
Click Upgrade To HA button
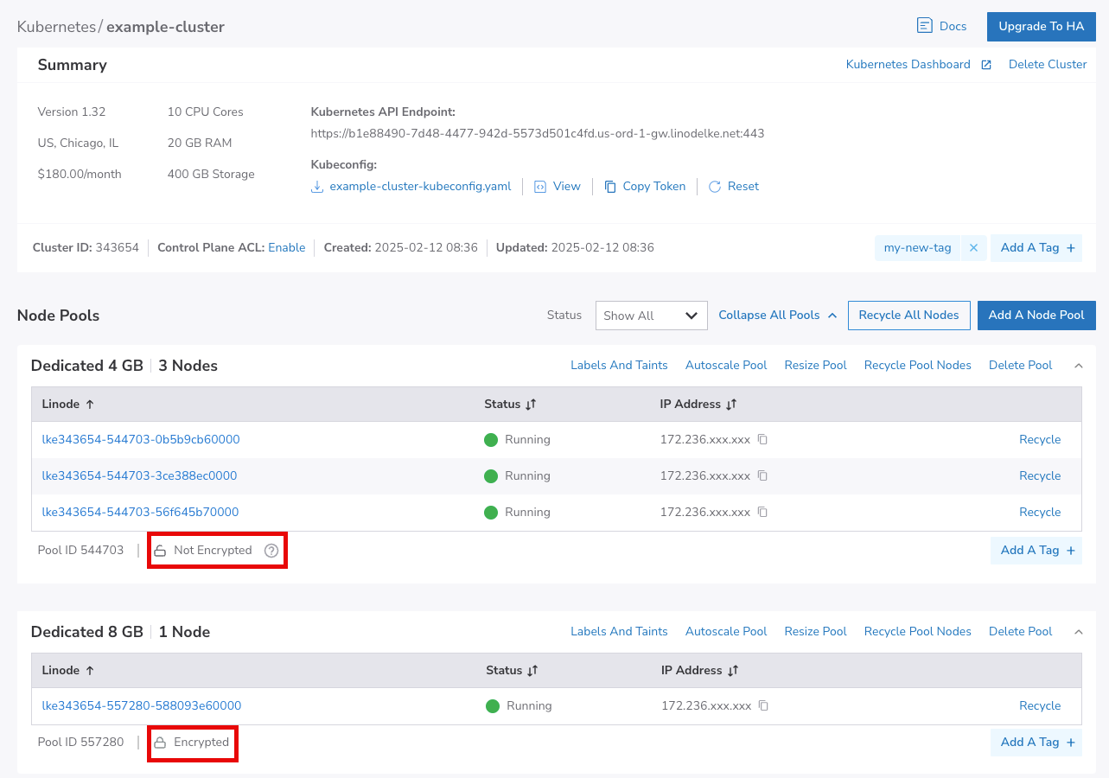coord(1041,26)
